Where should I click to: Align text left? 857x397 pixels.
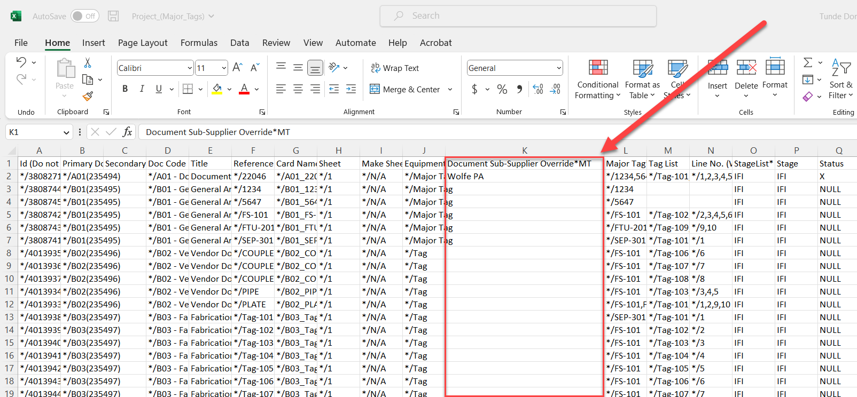coord(281,89)
